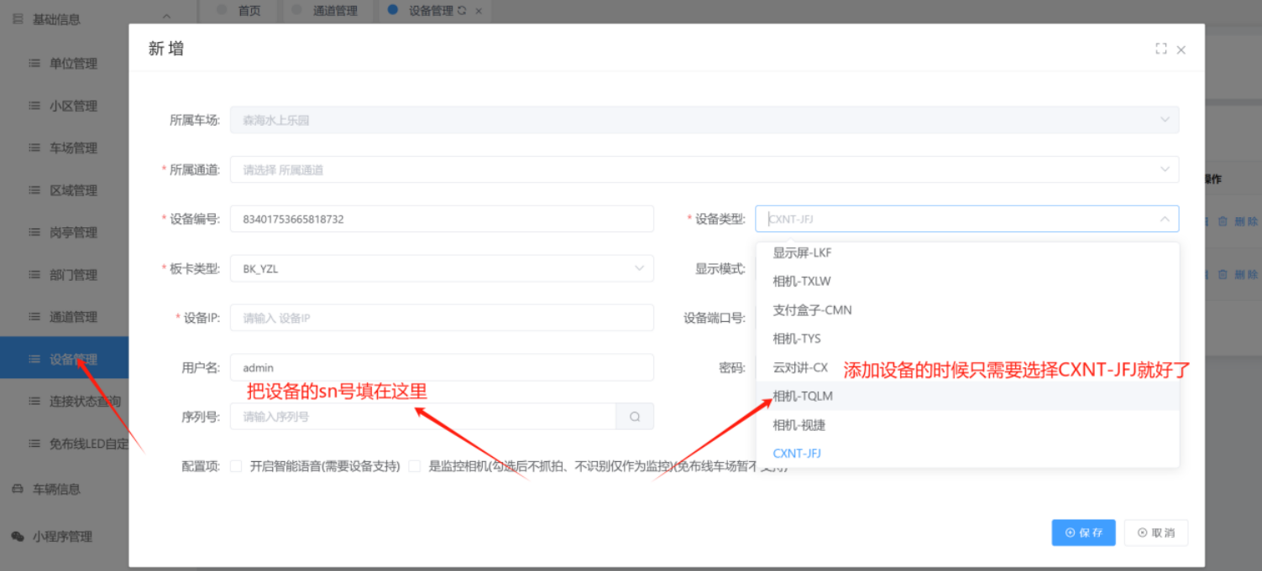Activate the 设备管理 tab
Screen dimensions: 1262x571
click(x=431, y=11)
